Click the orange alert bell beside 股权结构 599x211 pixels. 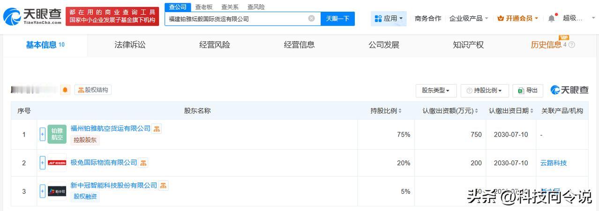pos(65,90)
